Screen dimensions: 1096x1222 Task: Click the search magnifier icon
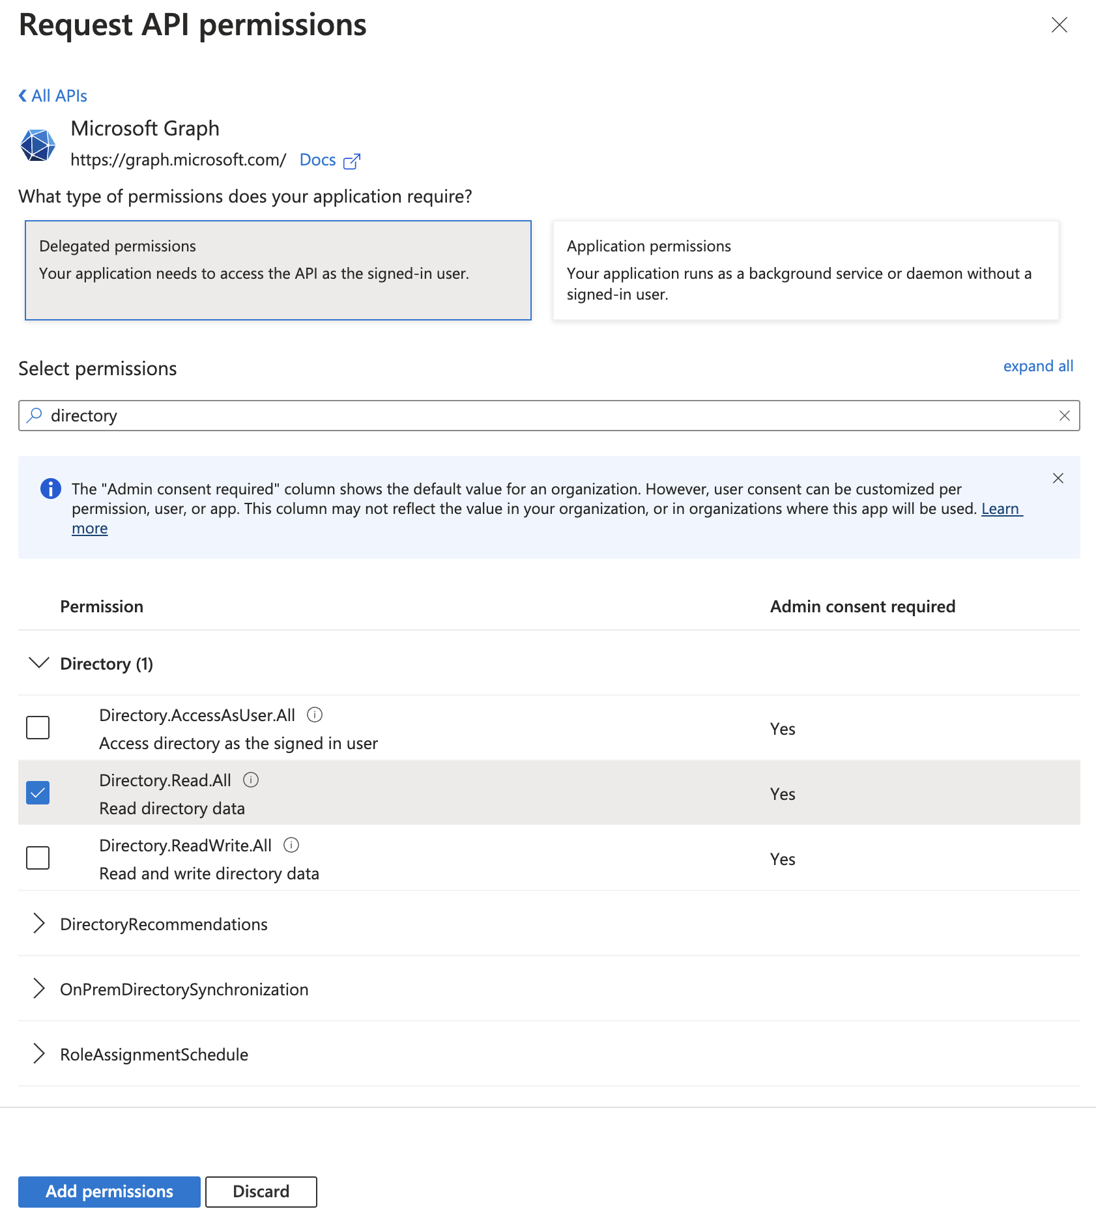tap(35, 416)
